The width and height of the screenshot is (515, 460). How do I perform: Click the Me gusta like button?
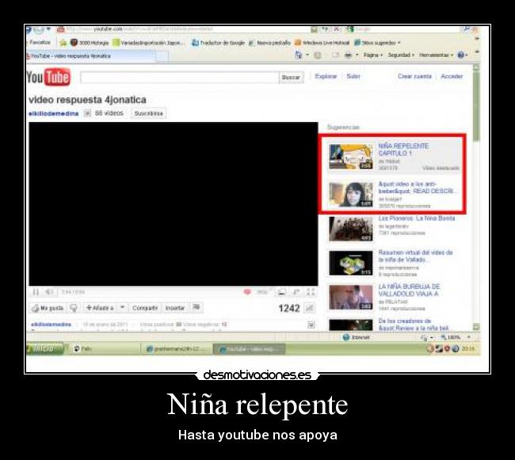click(48, 308)
